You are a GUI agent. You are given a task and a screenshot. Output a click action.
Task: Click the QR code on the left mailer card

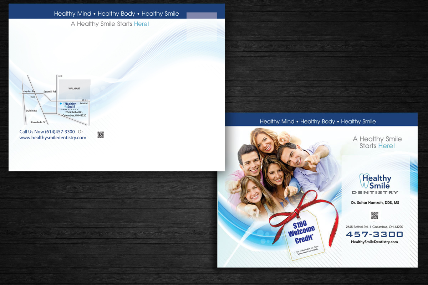(101, 135)
